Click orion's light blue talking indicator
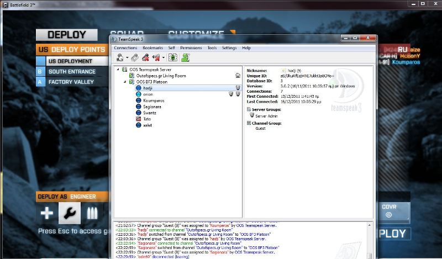442x259 pixels. coord(139,94)
